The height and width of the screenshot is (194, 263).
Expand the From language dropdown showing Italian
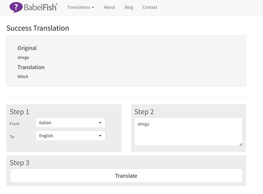pos(70,123)
